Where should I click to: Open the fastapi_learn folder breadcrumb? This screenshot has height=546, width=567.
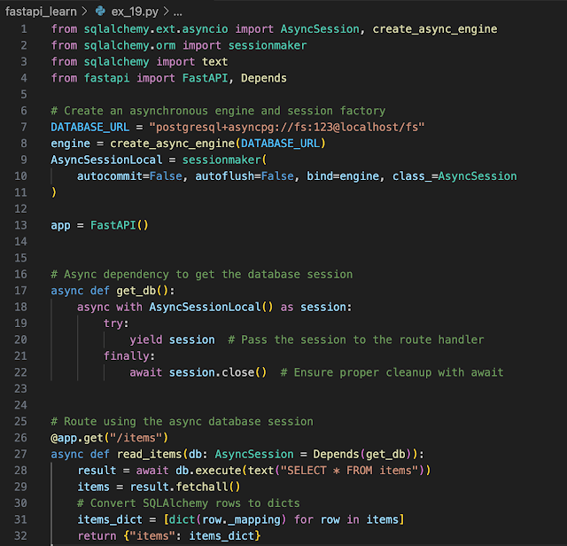(40, 12)
